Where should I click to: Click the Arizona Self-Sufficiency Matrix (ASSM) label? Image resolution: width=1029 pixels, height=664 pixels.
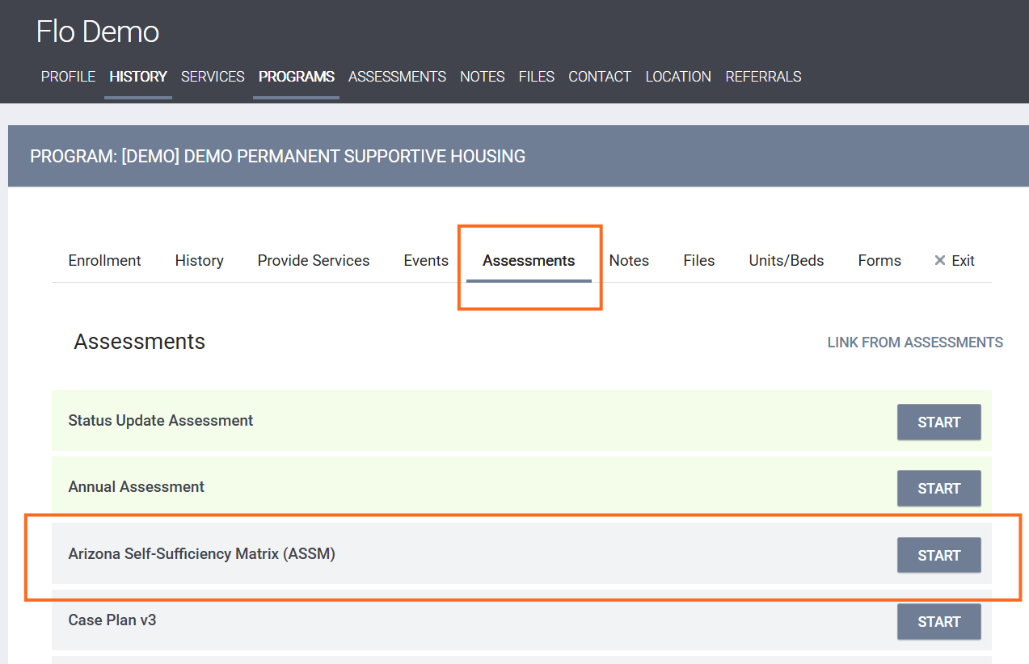pos(201,554)
